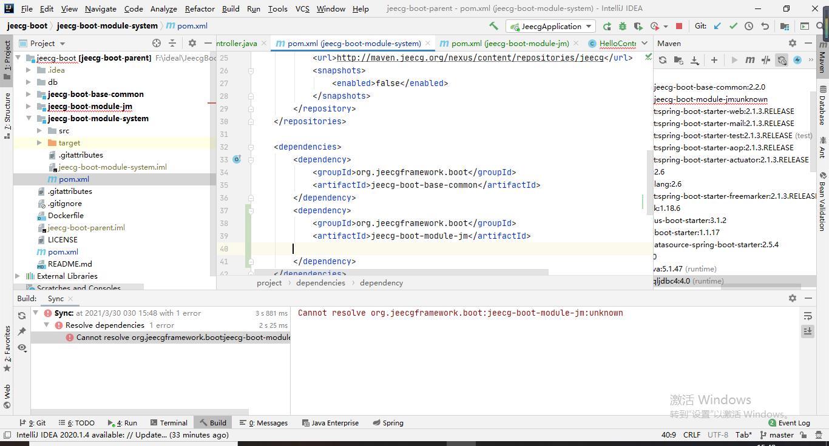Expand the target folder
Image resolution: width=829 pixels, height=446 pixels.
pos(39,142)
